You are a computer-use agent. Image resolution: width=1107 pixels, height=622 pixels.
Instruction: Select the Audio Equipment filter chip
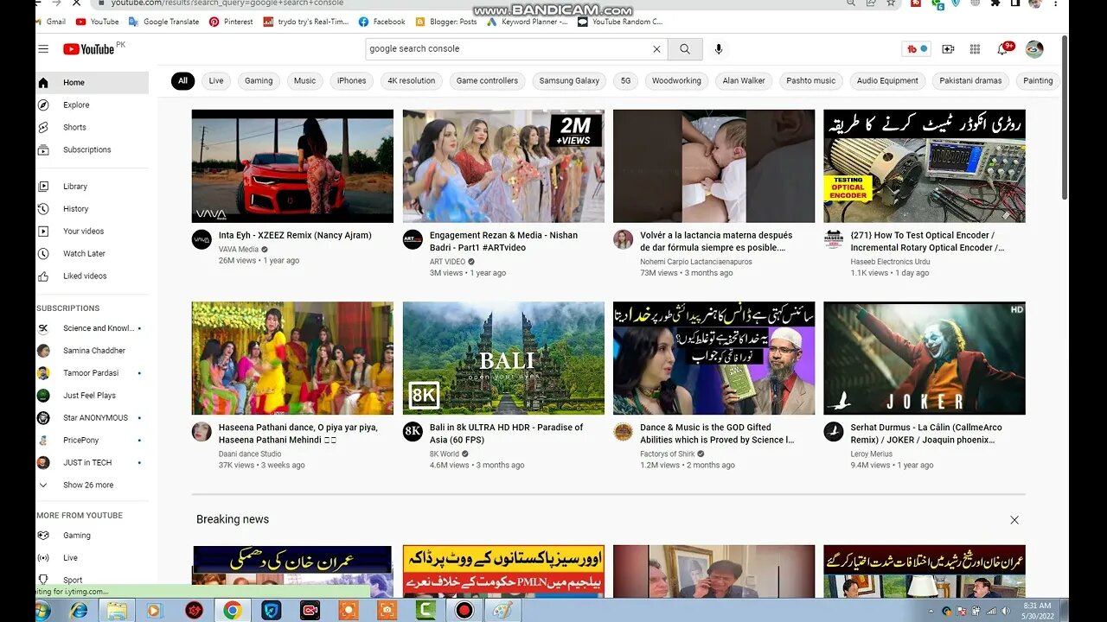coord(887,81)
